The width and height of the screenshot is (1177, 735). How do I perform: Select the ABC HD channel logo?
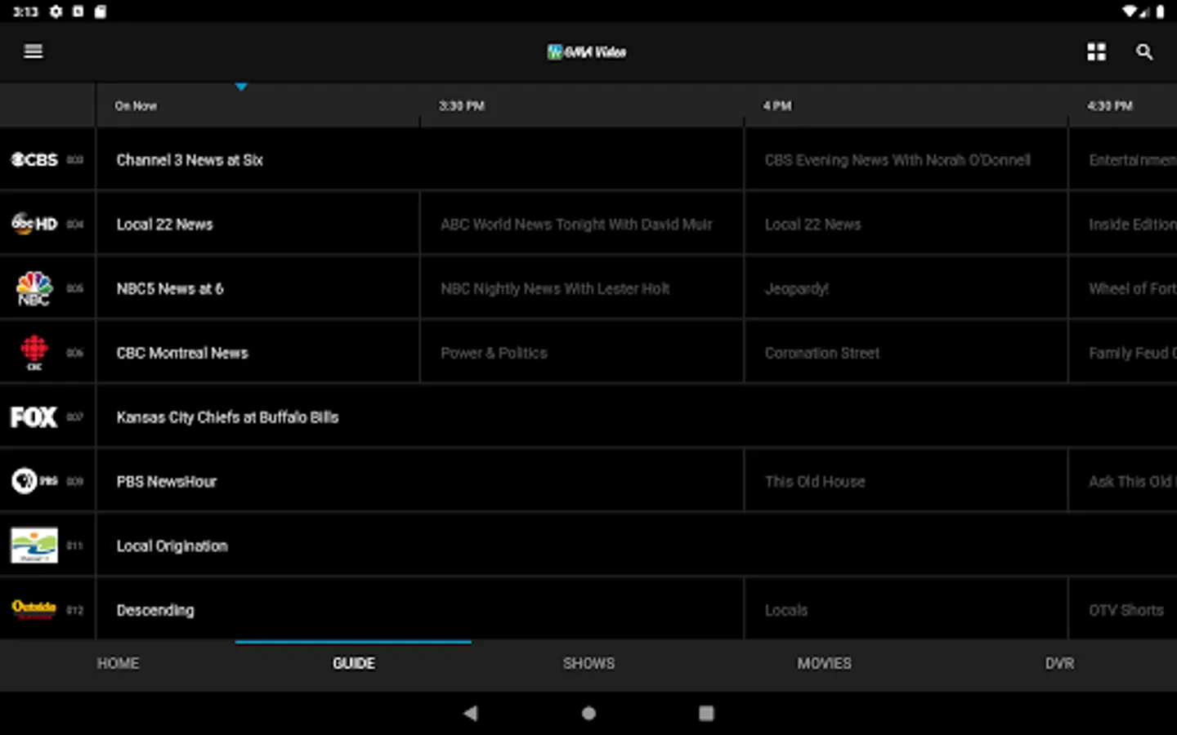coord(34,224)
